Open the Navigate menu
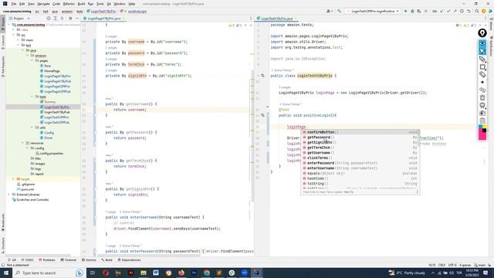 click(x=43, y=4)
